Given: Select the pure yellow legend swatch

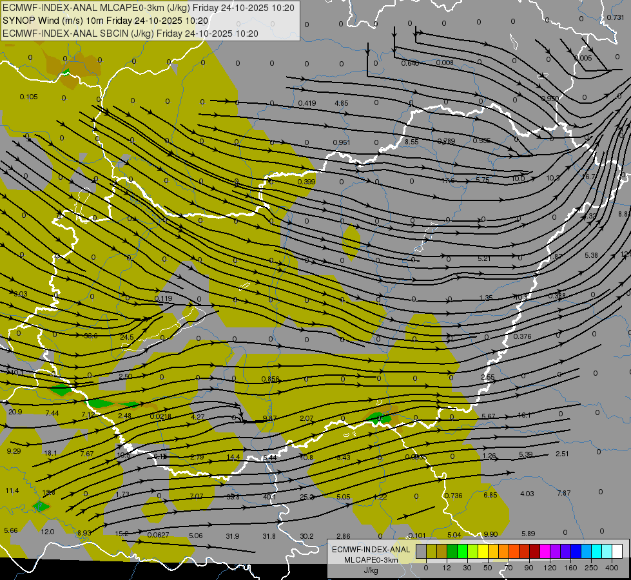Looking at the screenshot, I should tap(483, 552).
